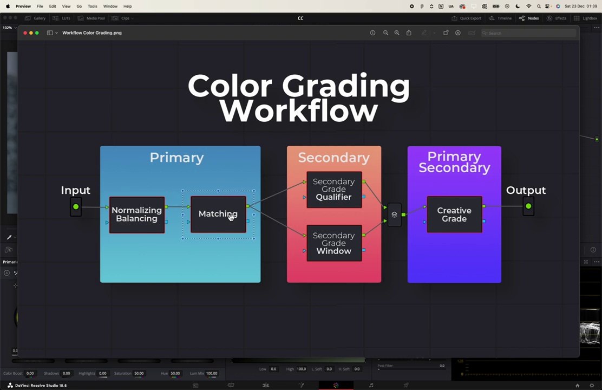Zoom in the image in Preview
Screen dimensions: 602x390
coord(397,33)
